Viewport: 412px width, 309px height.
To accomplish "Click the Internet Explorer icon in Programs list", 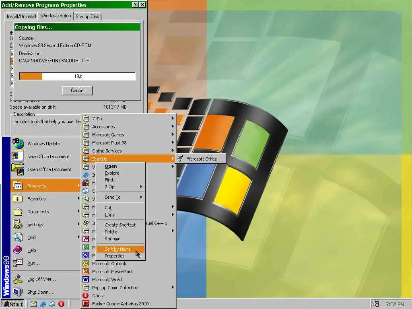I will point(86,175).
